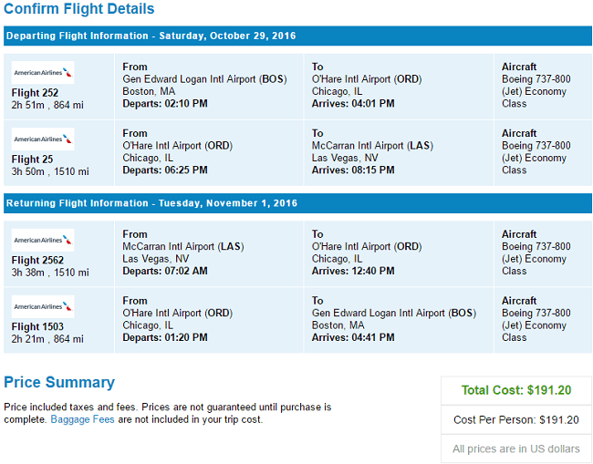Click the Departs: 07:02 AM time
The image size is (593, 464).
[x=165, y=271]
